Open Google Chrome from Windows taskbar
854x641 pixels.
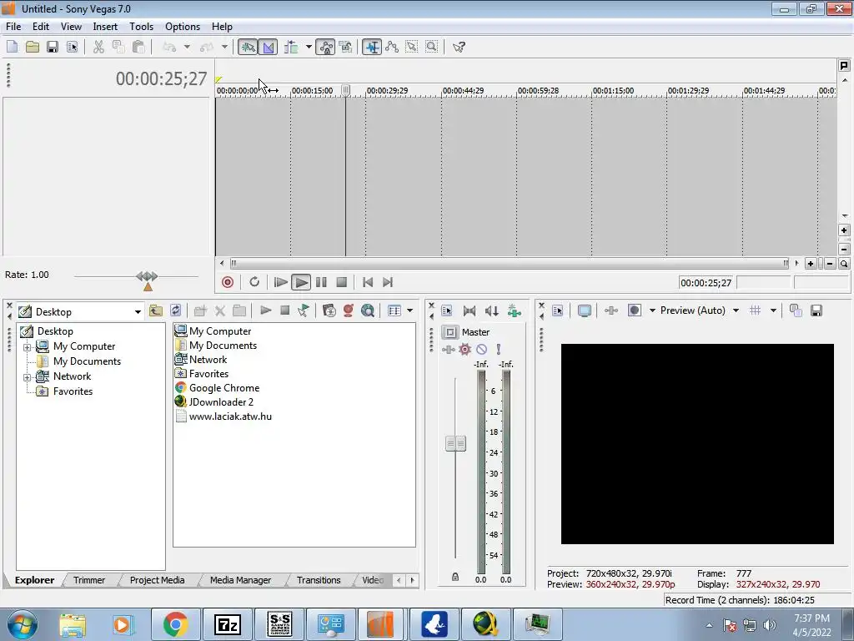175,624
